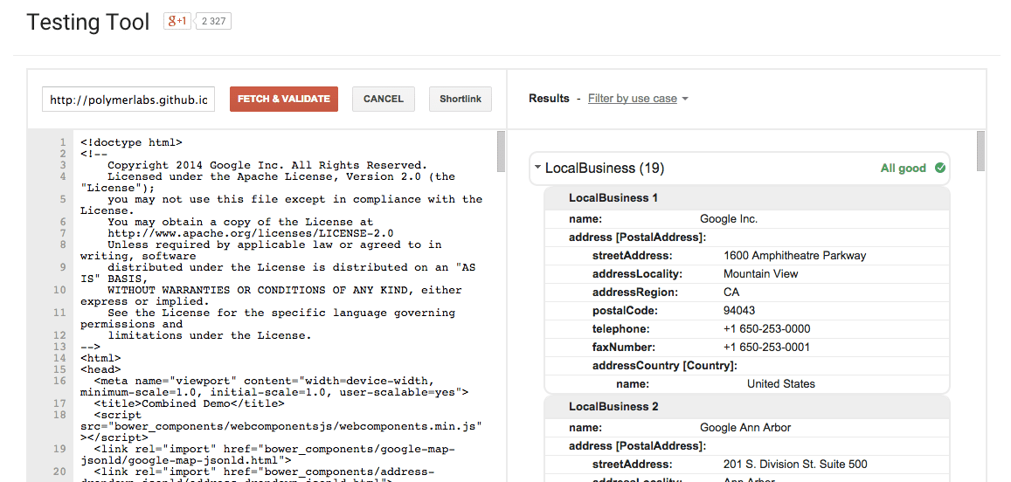1011x482 pixels.
Task: Open the Shortlink button
Action: [x=460, y=99]
